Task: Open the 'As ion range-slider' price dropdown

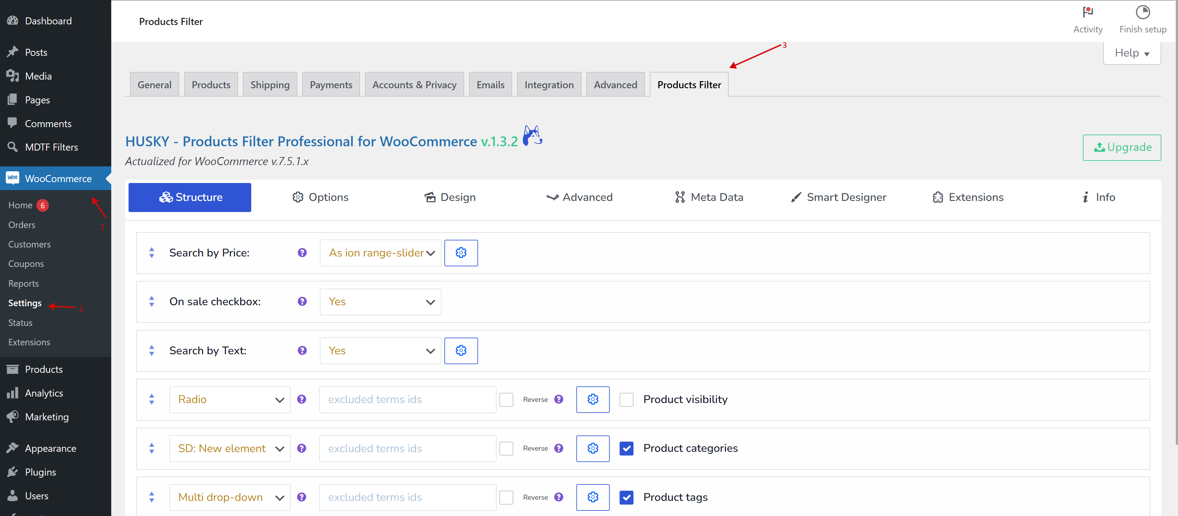Action: [x=380, y=253]
